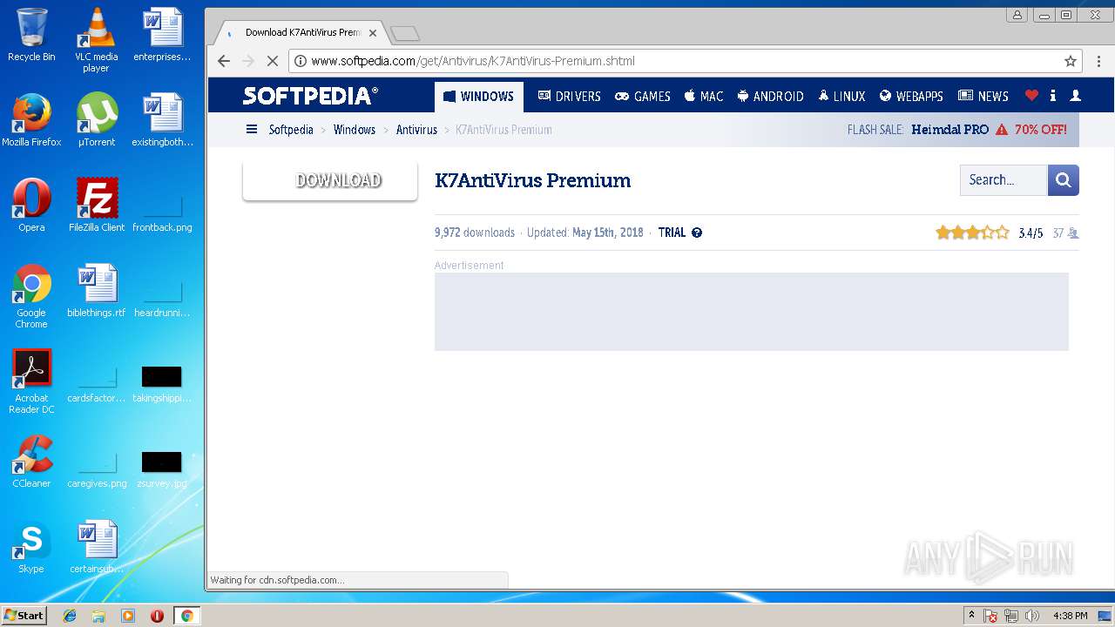The image size is (1115, 627).
Task: Bookmark this page with star icon
Action: click(1071, 61)
